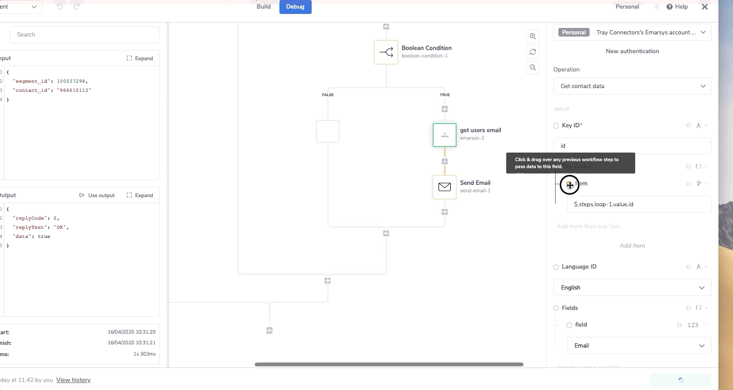Click the zoom out magnifier icon

click(x=533, y=68)
